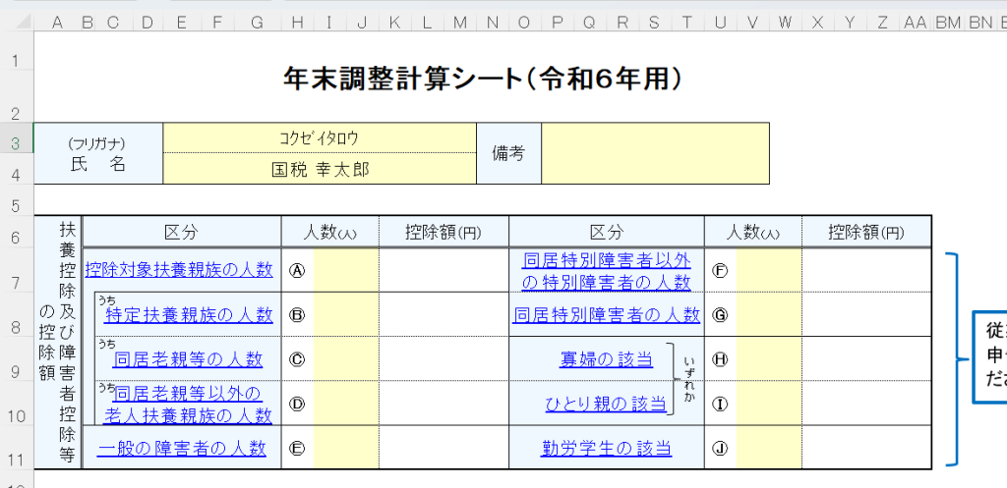Select the yellow 人数 cell next to Ⓔ

coord(345,448)
